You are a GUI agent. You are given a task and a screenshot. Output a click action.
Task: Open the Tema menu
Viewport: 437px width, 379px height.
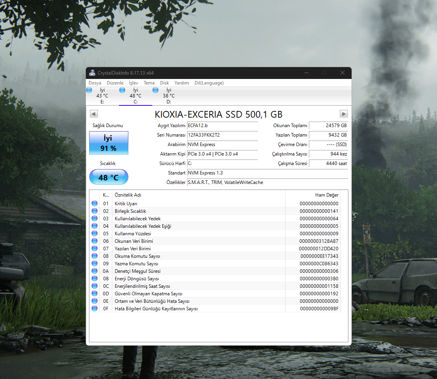[149, 83]
